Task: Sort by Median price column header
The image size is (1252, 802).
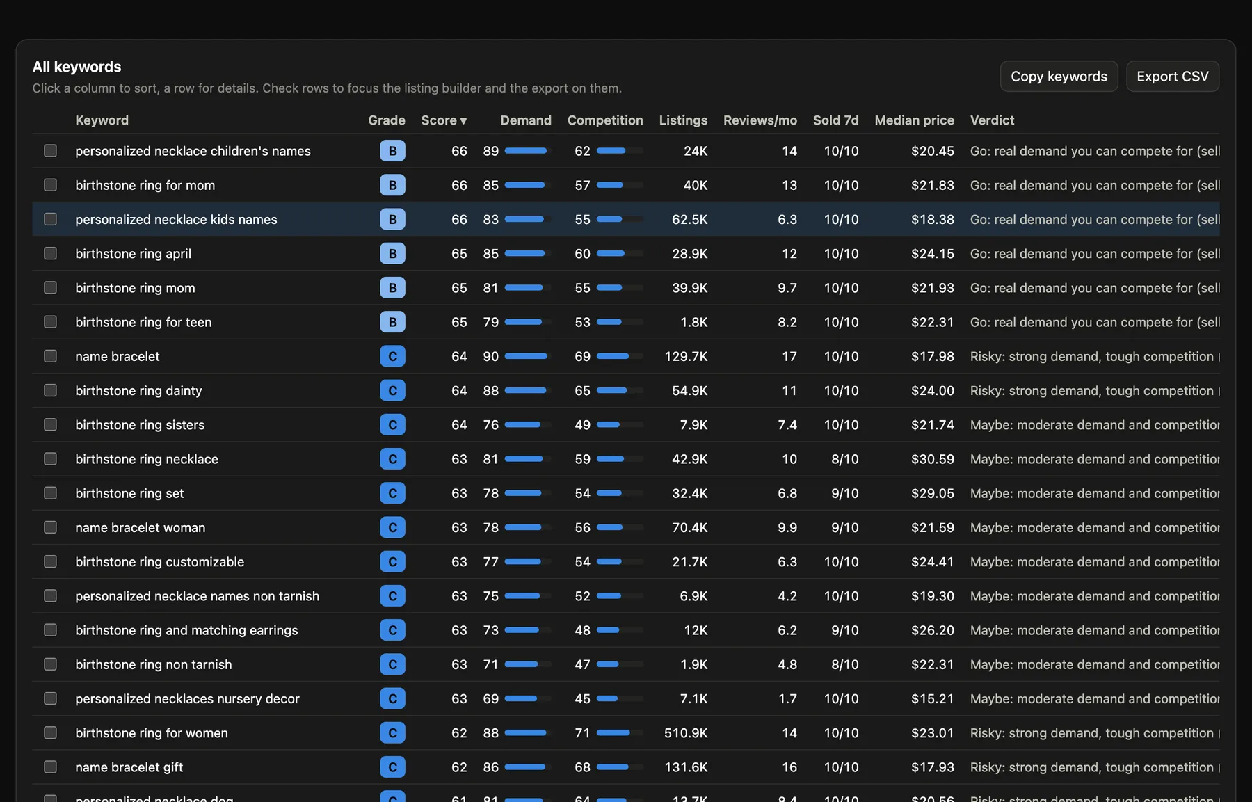Action: [914, 120]
